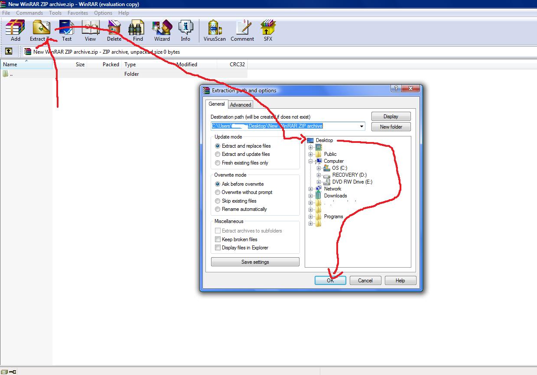Click the Add toolbar icon
Viewport: 537px width, 375px height.
point(16,28)
